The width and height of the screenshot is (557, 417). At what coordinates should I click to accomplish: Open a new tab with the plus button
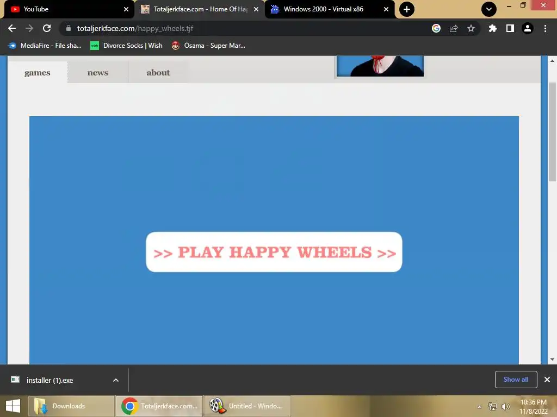coord(407,9)
